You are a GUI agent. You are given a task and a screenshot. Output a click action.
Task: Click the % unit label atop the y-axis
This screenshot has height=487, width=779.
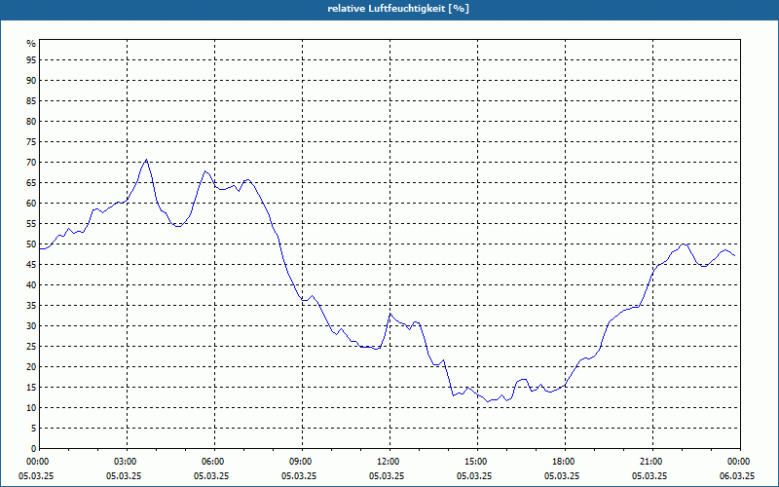coord(31,44)
